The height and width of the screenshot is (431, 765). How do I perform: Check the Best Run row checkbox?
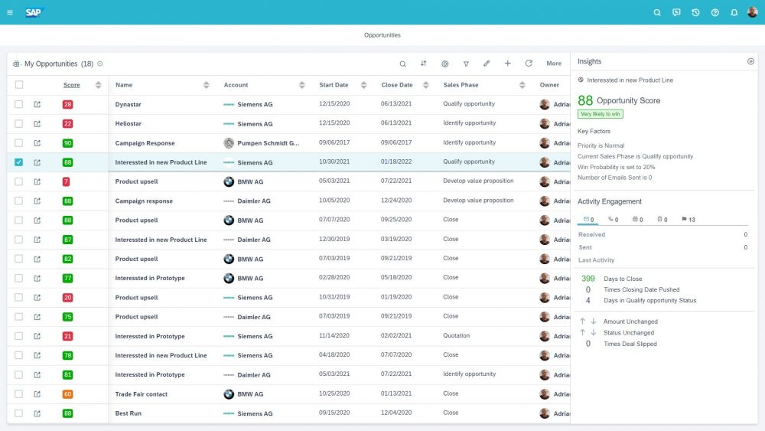(x=18, y=413)
